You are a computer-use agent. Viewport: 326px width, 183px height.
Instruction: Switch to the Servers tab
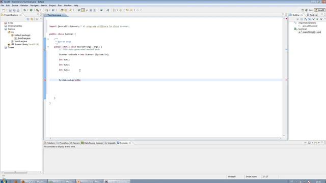(x=75, y=143)
